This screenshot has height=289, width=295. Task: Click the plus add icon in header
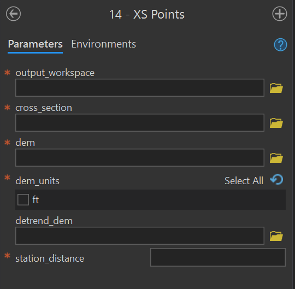pyautogui.click(x=280, y=14)
